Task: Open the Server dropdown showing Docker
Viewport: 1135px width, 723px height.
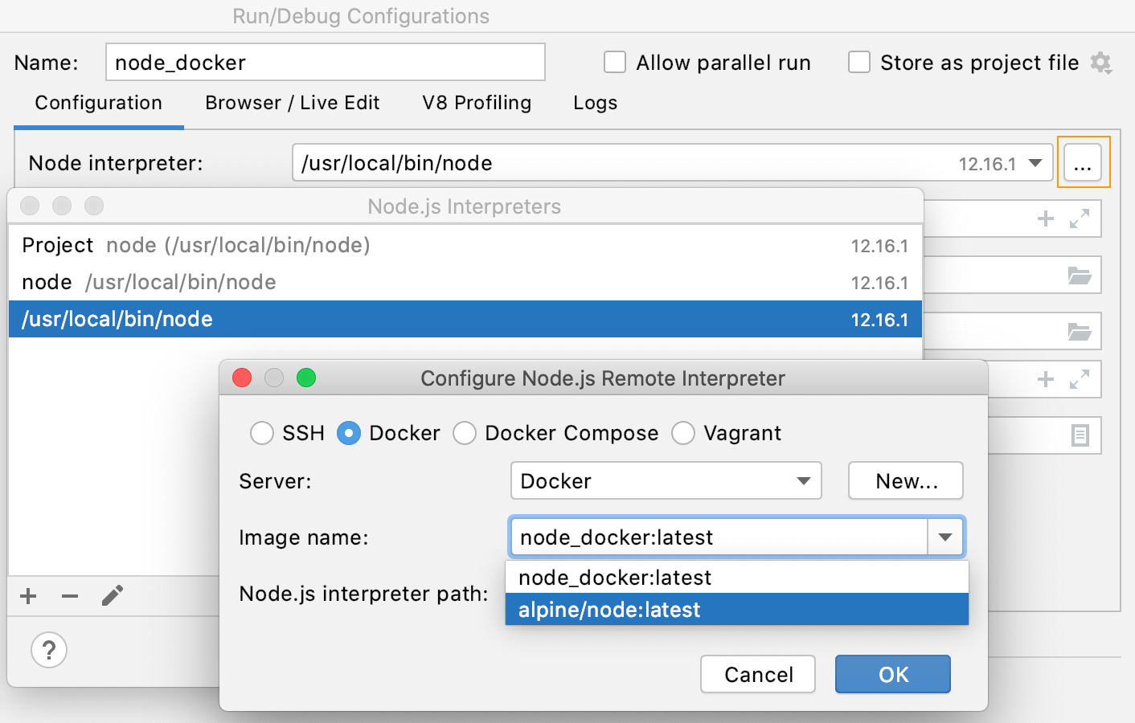Action: pyautogui.click(x=666, y=480)
